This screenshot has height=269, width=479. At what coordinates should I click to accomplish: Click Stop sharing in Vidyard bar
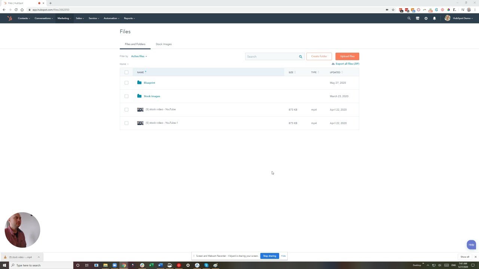click(x=269, y=256)
